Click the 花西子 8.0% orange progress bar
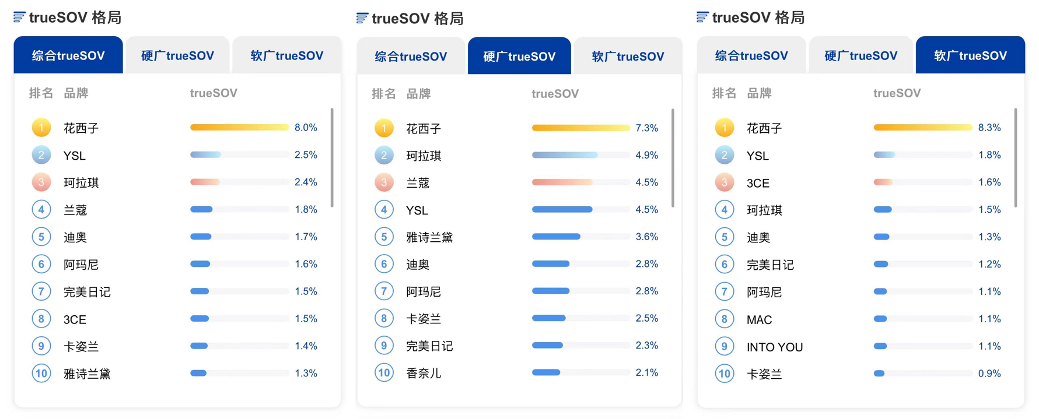 239,127
